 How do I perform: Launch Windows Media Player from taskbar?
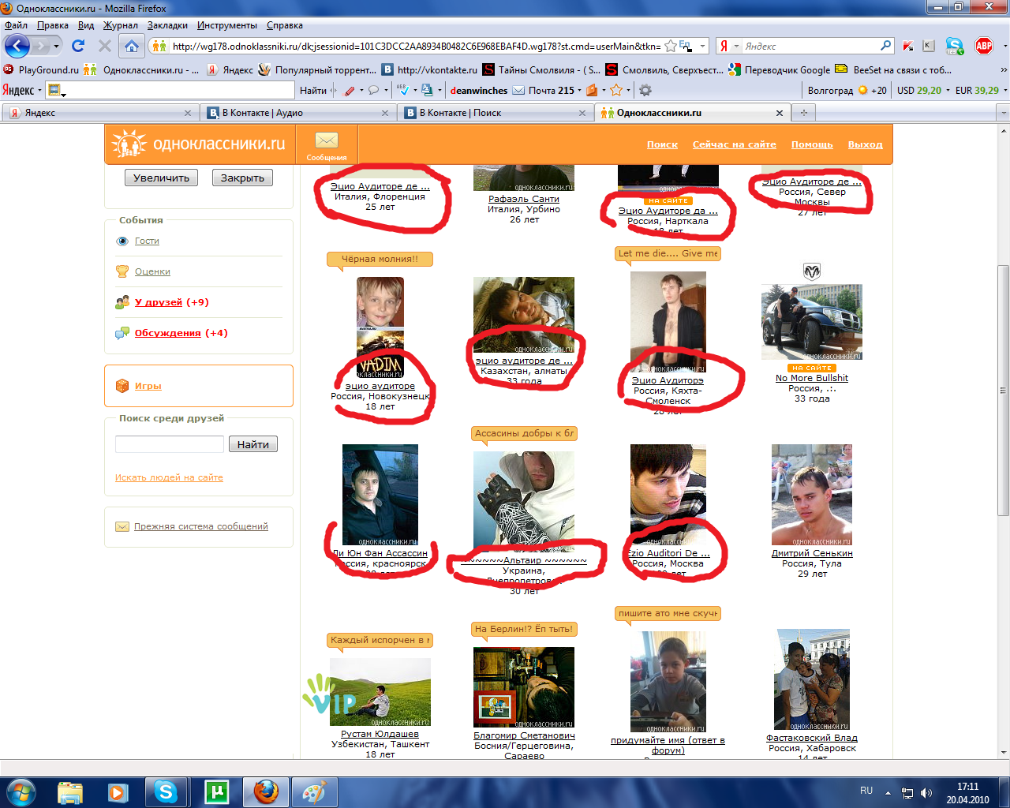(x=118, y=791)
